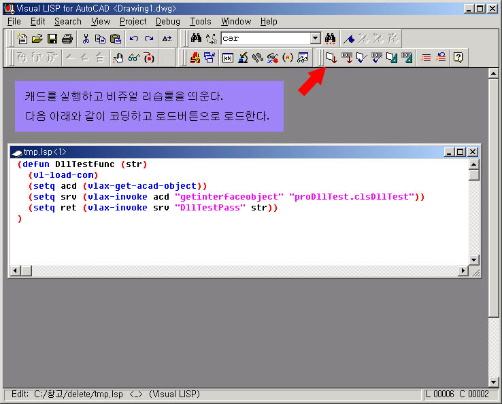Click "vl-load-com" in the code
Image resolution: width=502 pixels, height=404 pixels.
63,175
